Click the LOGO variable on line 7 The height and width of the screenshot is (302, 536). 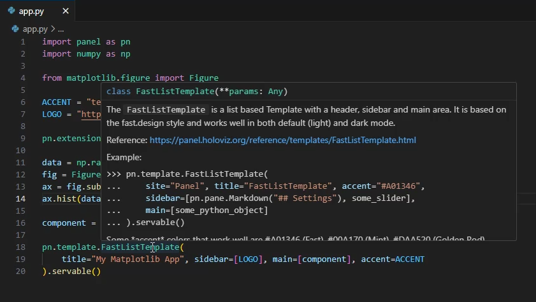52,114
